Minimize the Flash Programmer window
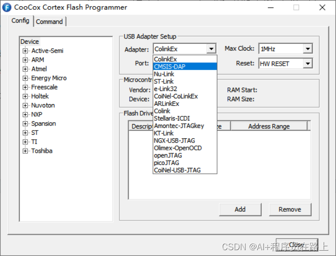 click(x=271, y=7)
